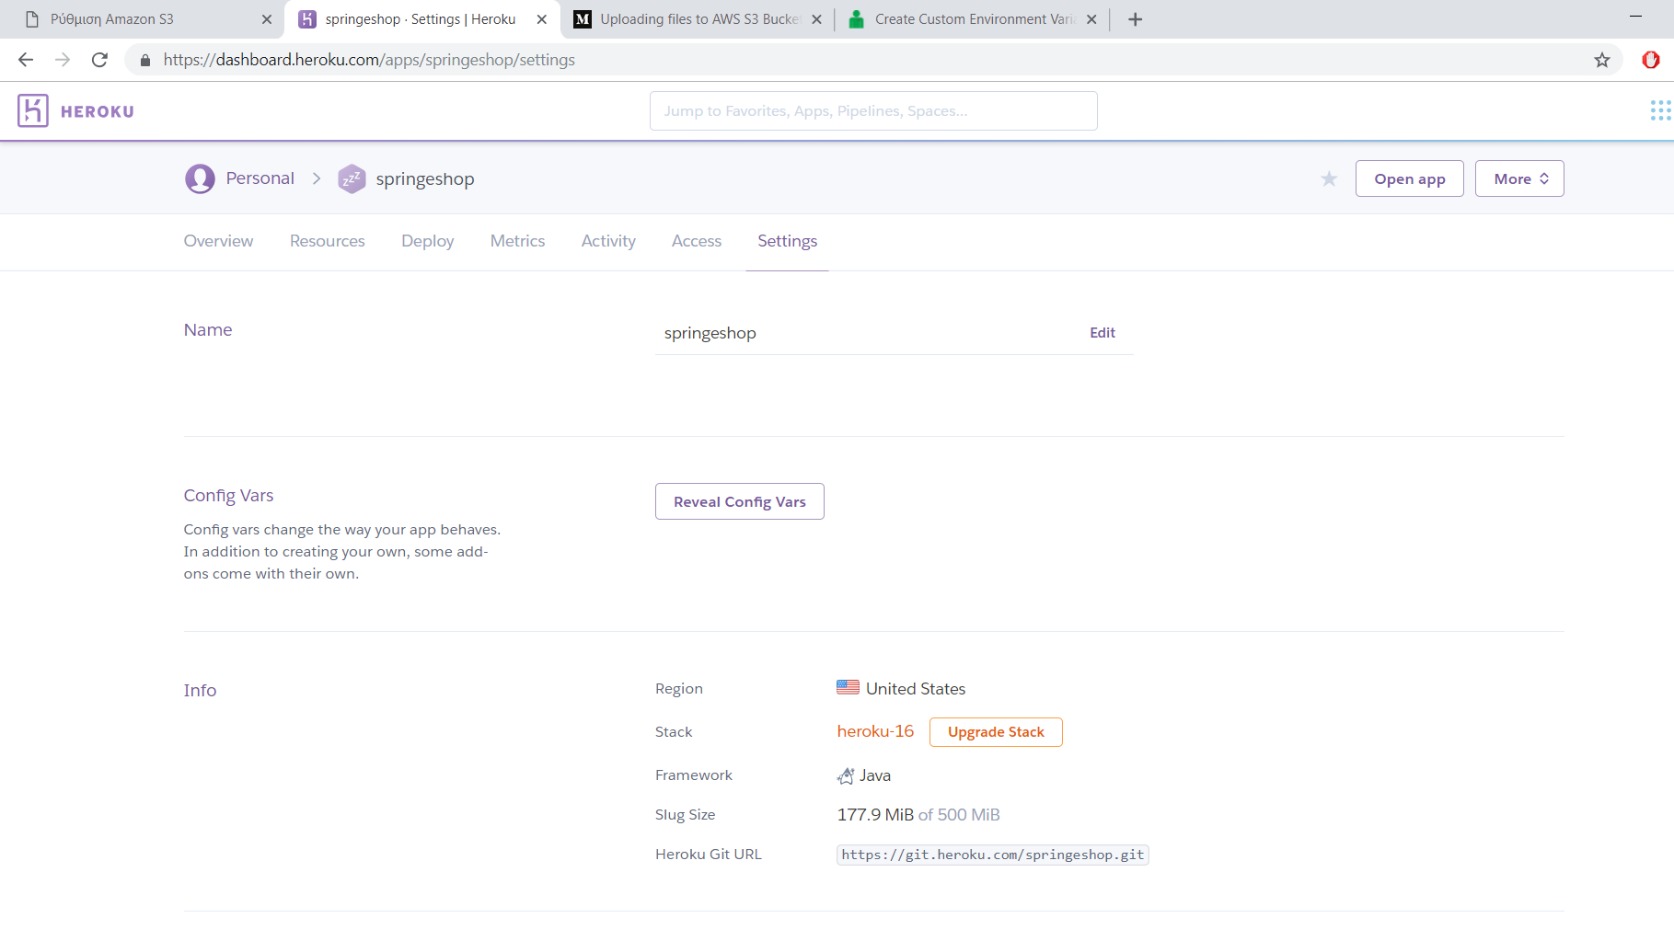
Task: Switch to Create Custom Environment Variables tab
Action: [974, 19]
